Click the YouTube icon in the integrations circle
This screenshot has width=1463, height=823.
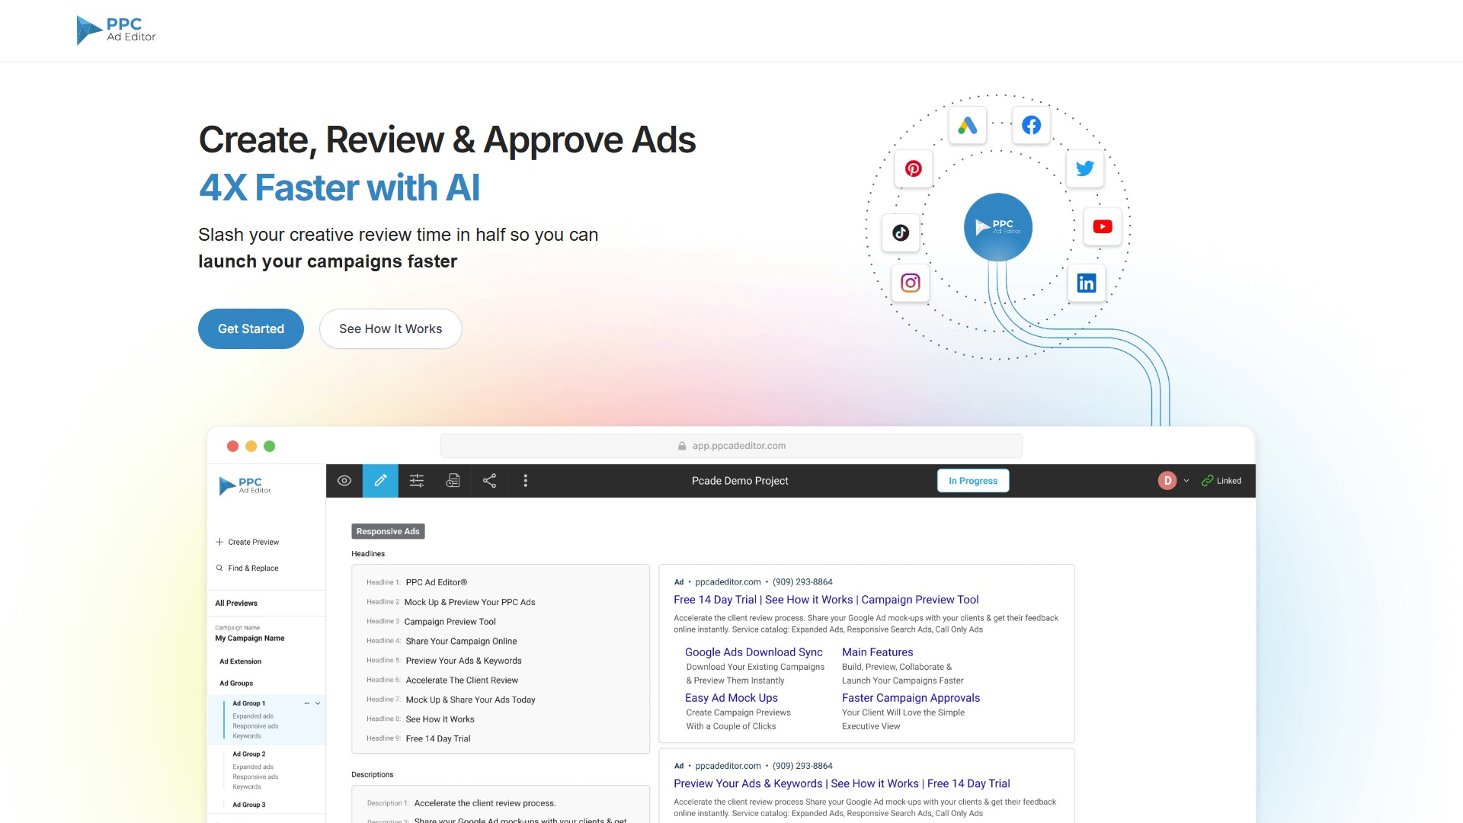[1102, 226]
